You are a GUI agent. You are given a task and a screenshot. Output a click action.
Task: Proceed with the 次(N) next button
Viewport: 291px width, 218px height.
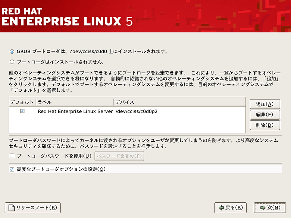click(270, 208)
